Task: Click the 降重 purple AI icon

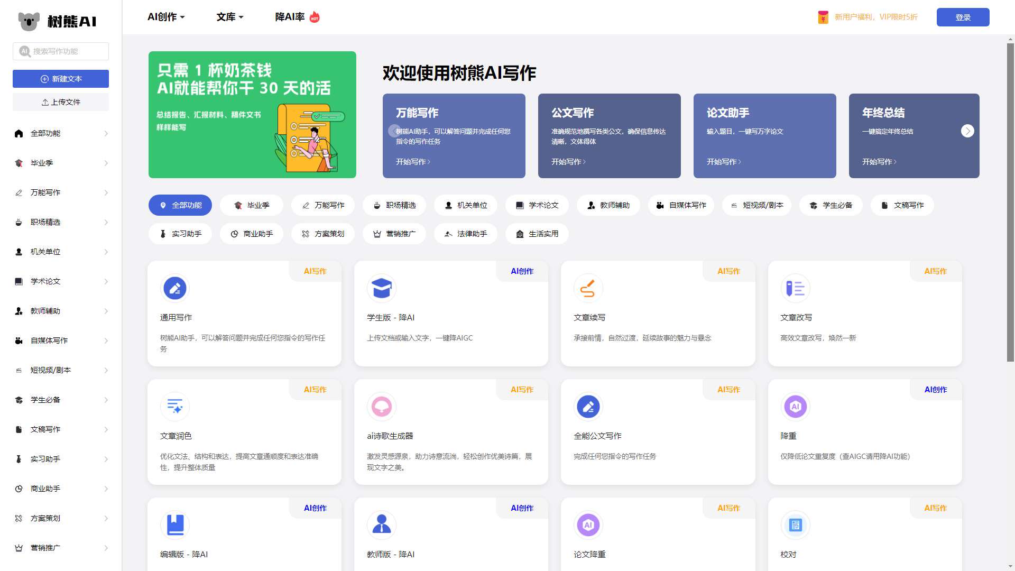Action: point(795,407)
